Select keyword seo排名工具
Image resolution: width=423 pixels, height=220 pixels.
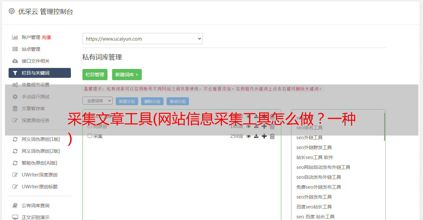pyautogui.click(x=310, y=128)
